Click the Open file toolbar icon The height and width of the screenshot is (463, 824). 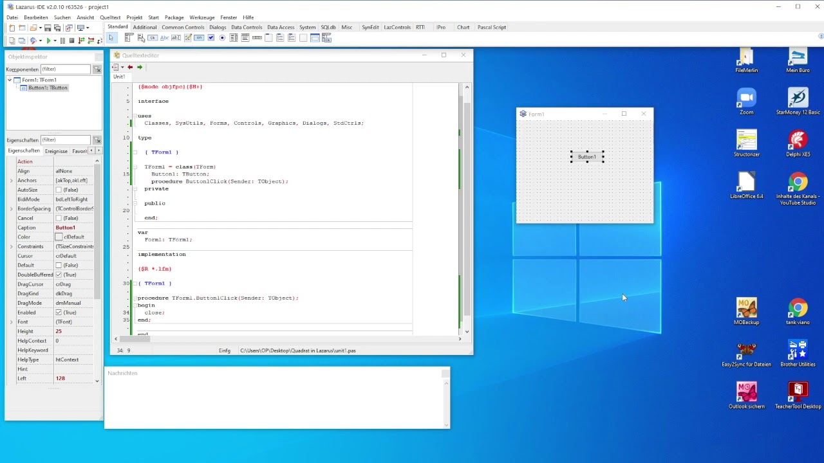pos(33,28)
